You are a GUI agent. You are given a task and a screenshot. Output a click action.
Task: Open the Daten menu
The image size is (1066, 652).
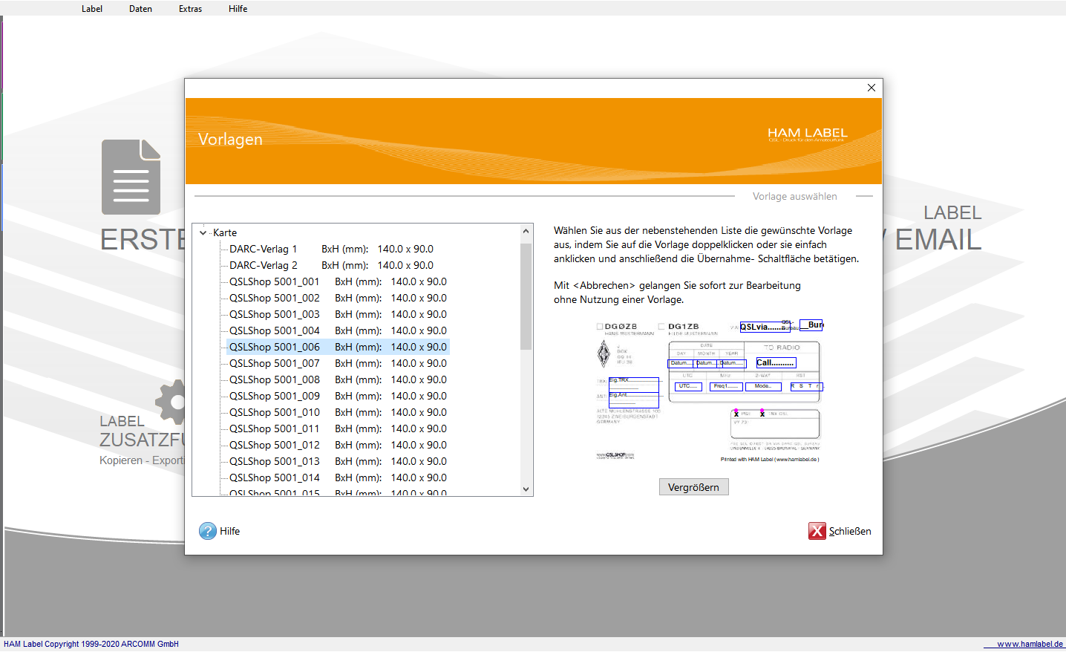coord(140,9)
